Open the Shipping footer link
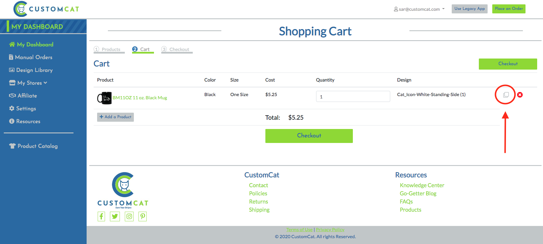Viewport: 543px width, 244px height. (259, 210)
